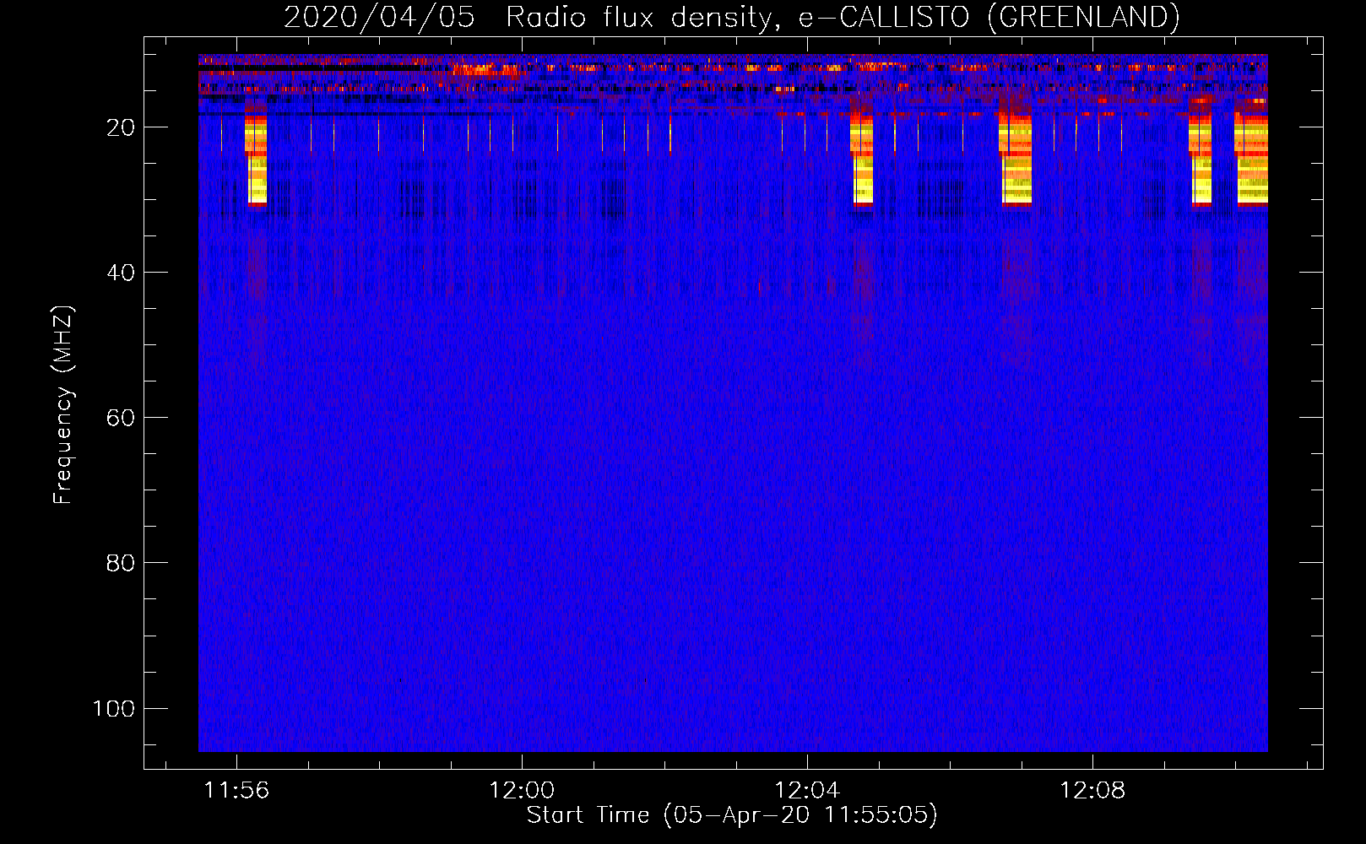This screenshot has width=1366, height=844.
Task: Click the 'Frequency (MHZ)' axis label
Action: tap(63, 405)
